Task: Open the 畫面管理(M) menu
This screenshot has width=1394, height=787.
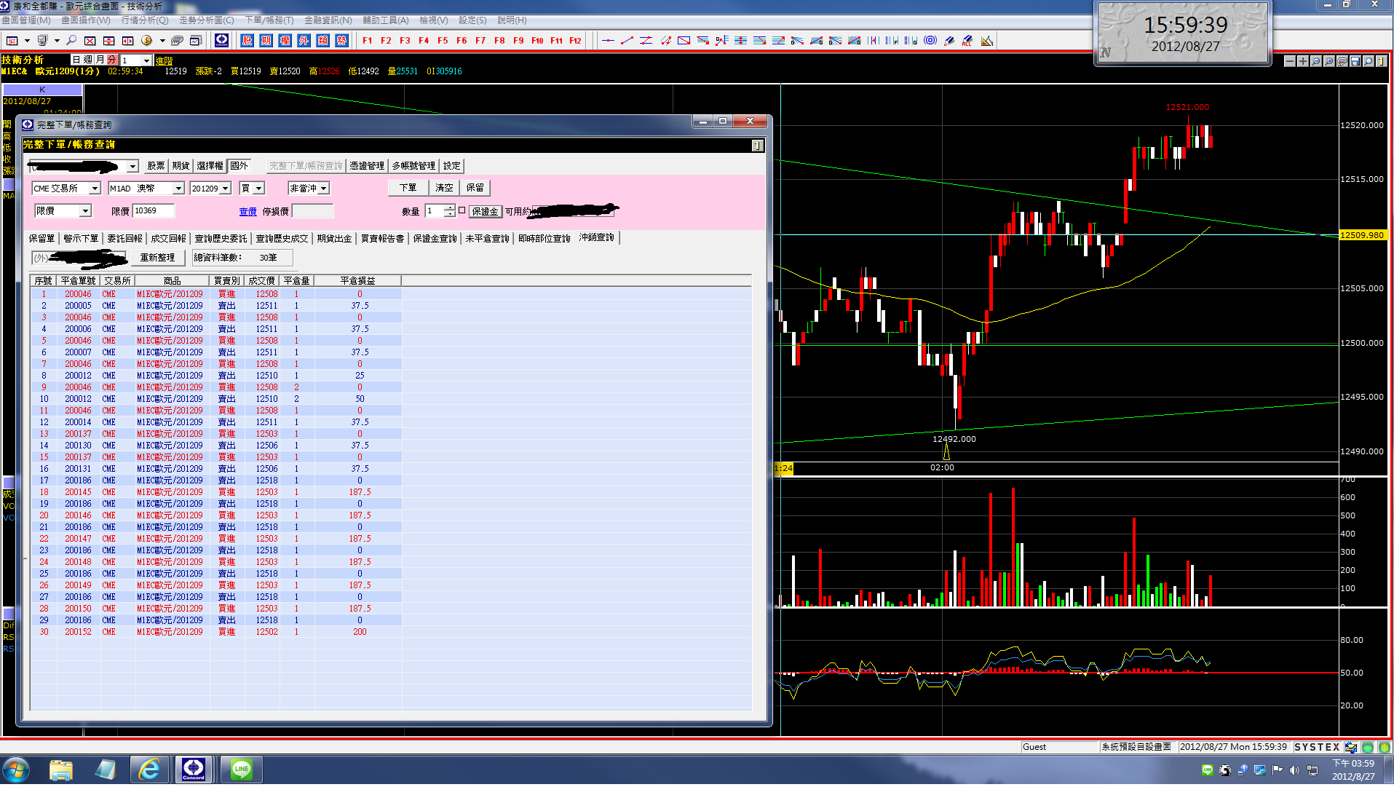Action: click(x=26, y=20)
